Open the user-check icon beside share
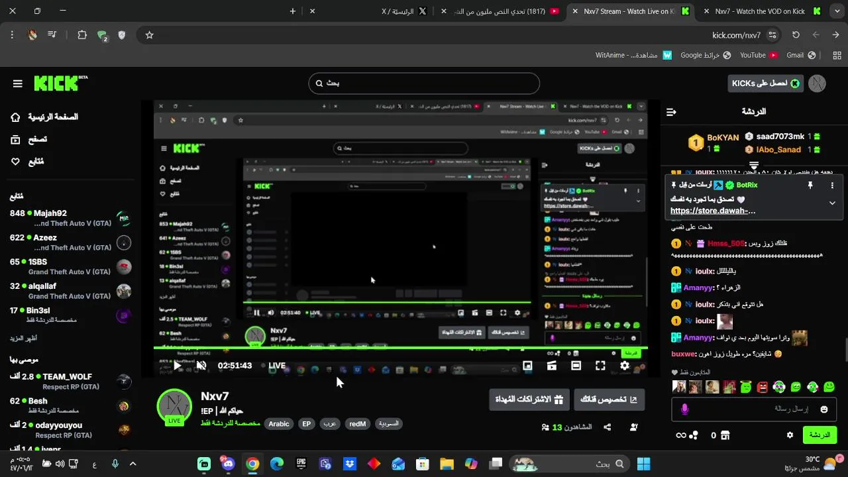 click(633, 427)
